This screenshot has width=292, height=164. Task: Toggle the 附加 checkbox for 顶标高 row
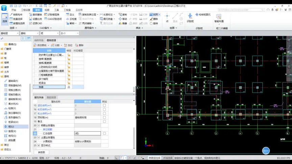[x=104, y=117]
